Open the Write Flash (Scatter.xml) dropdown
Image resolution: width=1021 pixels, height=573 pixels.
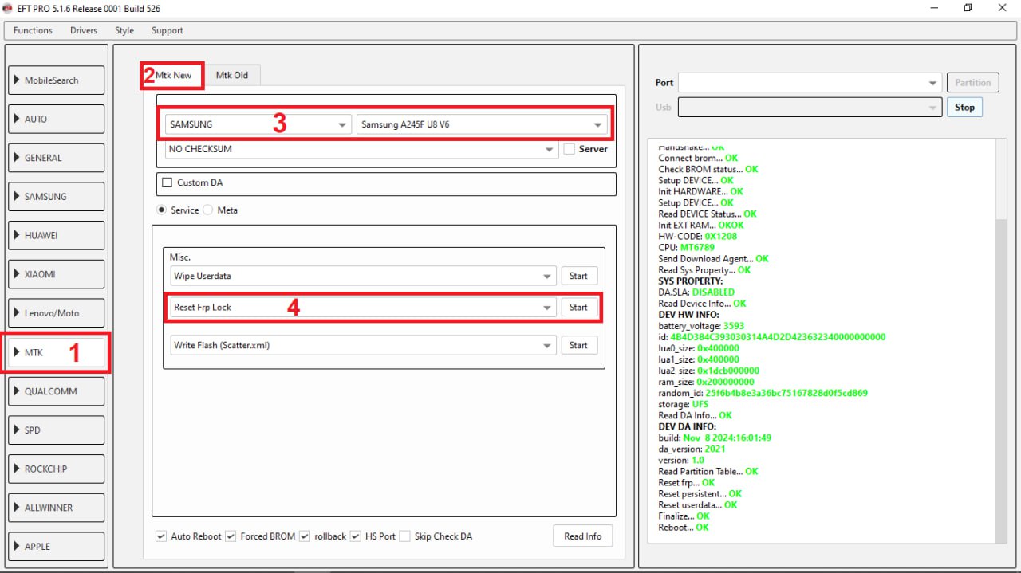[363, 345]
